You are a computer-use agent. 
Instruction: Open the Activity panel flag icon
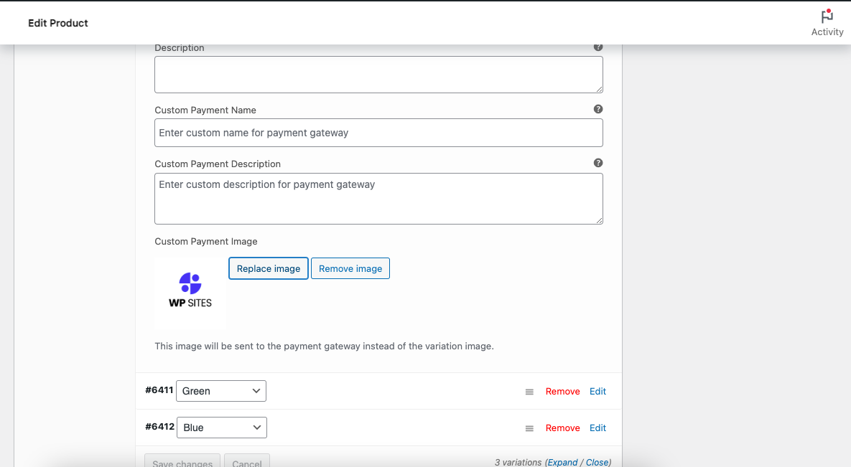827,17
